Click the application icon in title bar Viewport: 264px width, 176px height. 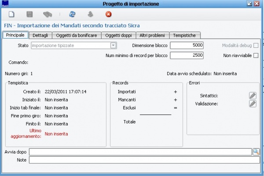pos(5,4)
